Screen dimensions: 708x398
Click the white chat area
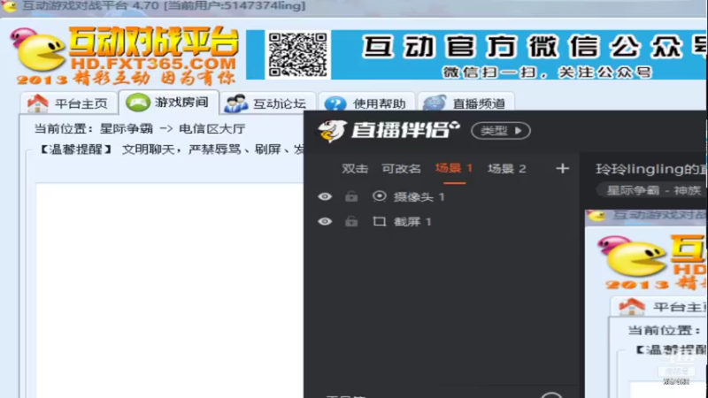170,290
